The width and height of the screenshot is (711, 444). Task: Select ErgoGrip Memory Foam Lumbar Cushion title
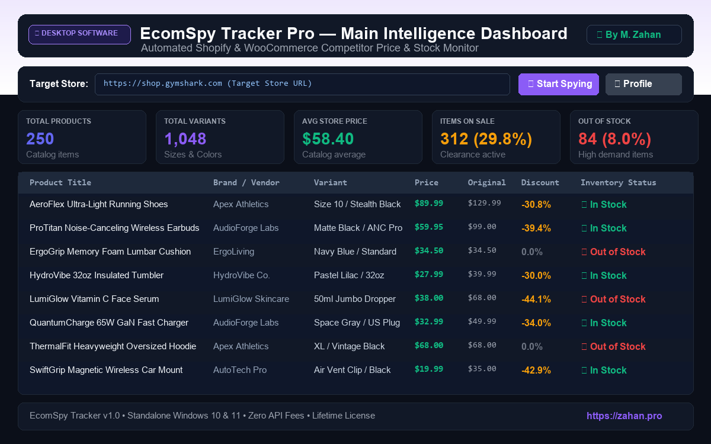tap(110, 252)
